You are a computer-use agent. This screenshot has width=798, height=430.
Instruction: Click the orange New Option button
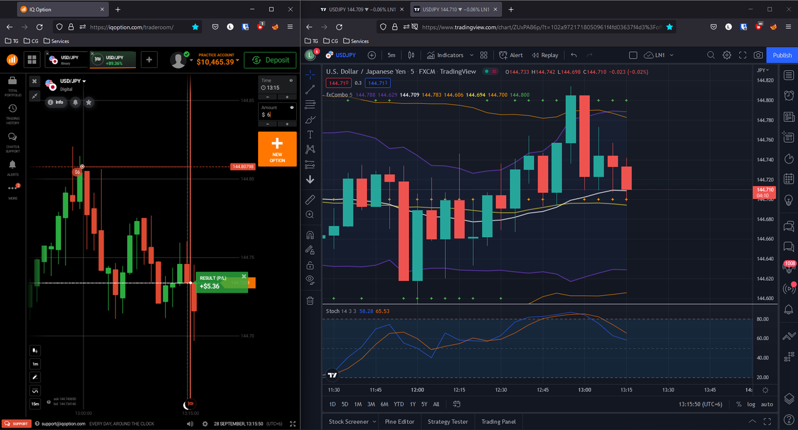(277, 149)
